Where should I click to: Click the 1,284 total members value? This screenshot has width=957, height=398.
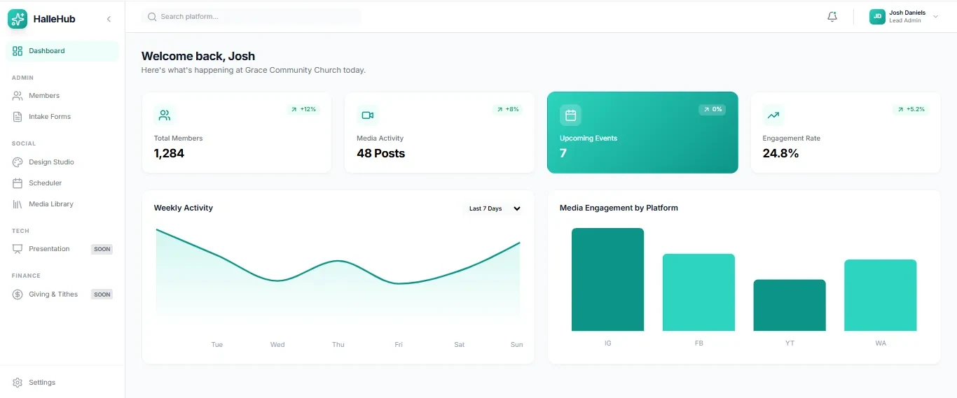point(169,153)
